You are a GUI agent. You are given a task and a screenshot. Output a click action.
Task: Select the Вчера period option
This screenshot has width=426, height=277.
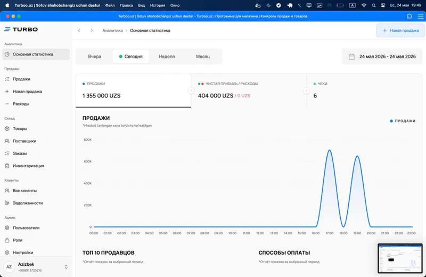(x=95, y=56)
